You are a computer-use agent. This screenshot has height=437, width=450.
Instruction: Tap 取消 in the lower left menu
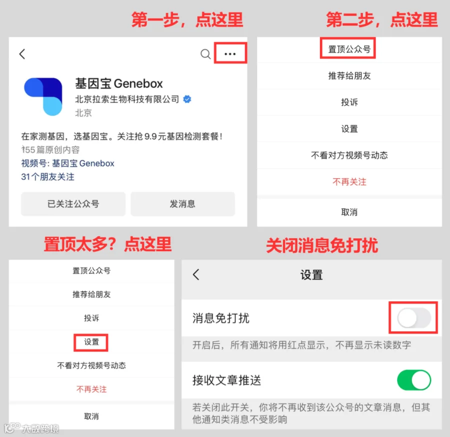91,416
